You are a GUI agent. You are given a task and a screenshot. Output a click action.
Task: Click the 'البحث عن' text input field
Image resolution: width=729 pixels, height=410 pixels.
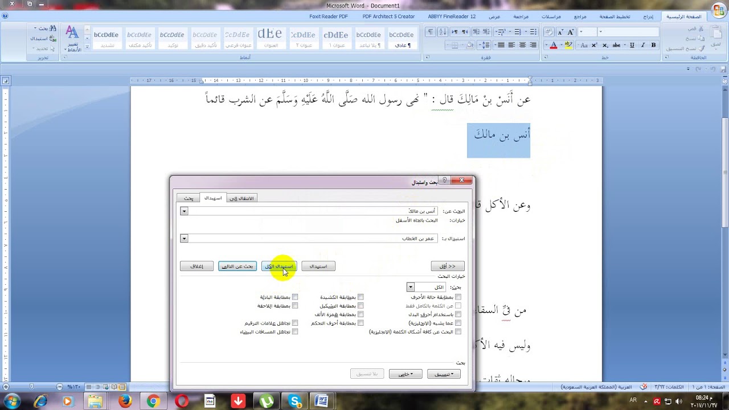(313, 211)
